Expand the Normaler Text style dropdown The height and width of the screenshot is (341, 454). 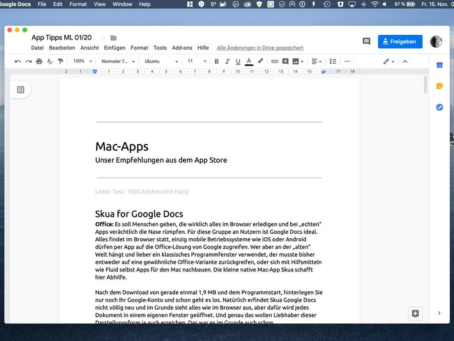118,61
